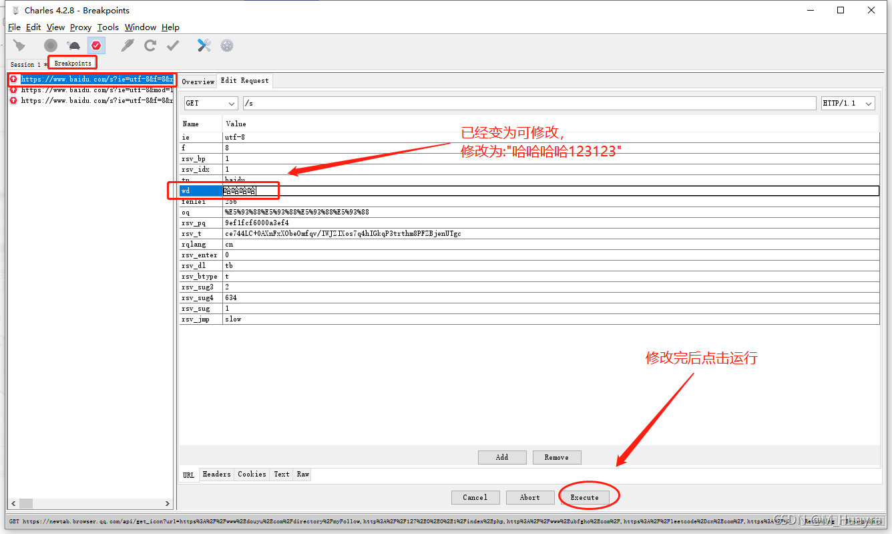Screen dimensions: 892x534
Task: Click the Execute button
Action: 585,497
